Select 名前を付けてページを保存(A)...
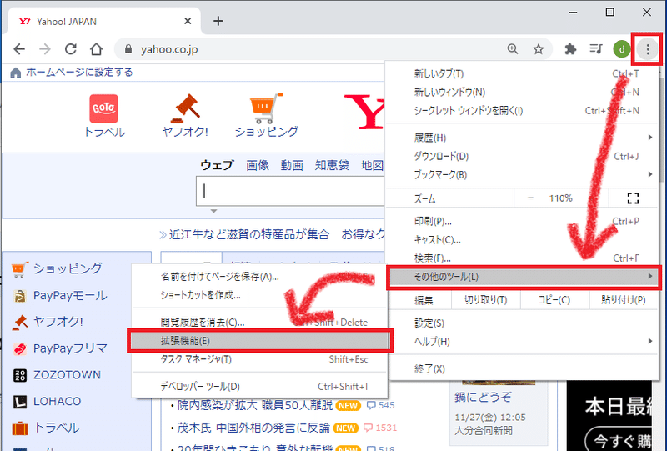The width and height of the screenshot is (667, 451). 259,277
